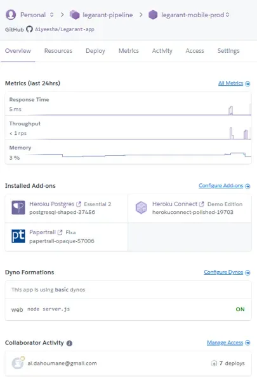Open the Personal account switcher dropdown
This screenshot has height=380, width=257.
coord(51,15)
